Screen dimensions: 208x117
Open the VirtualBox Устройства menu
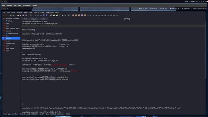point(27,6)
